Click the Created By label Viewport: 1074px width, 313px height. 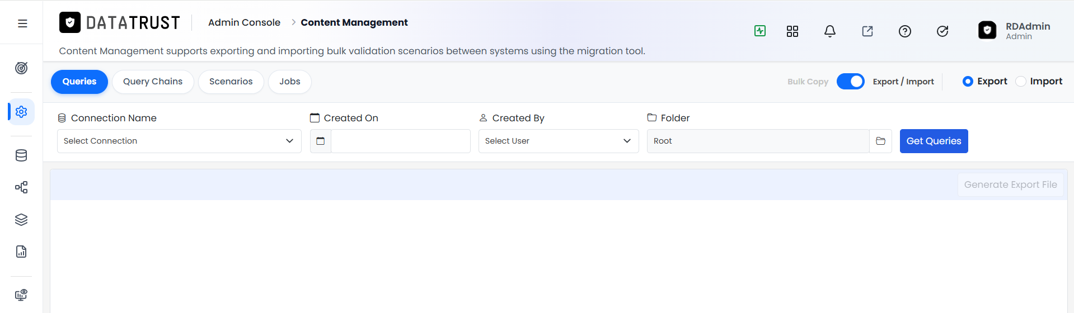pyautogui.click(x=518, y=118)
